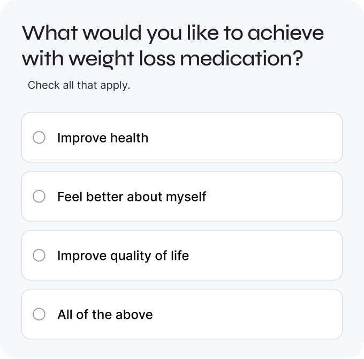
Task: Click the word "health" in the first option
Action: 129,138
